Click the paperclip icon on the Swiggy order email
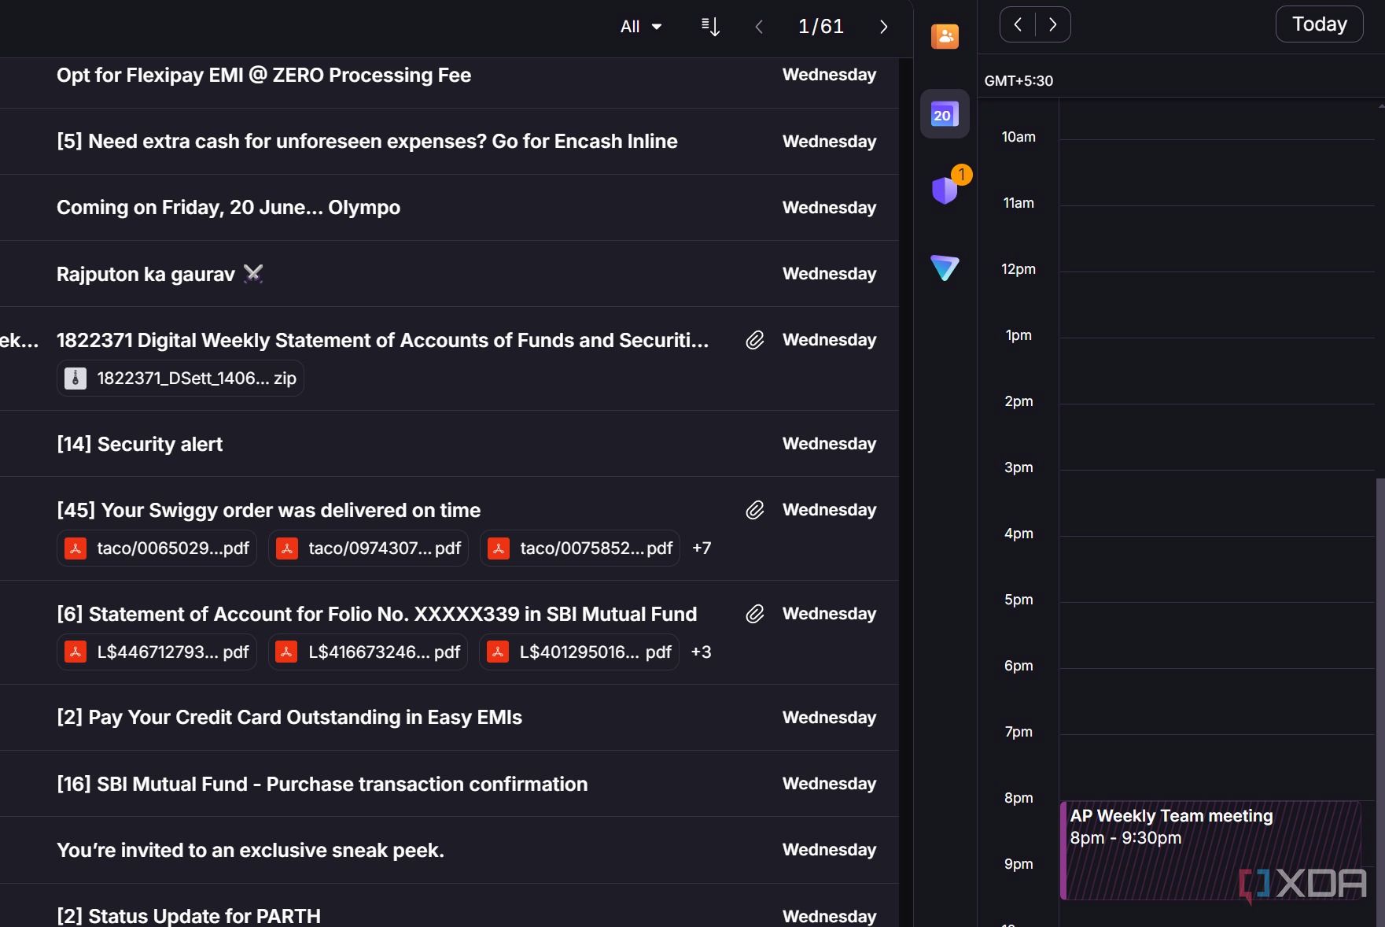Viewport: 1385px width, 927px height. (755, 510)
